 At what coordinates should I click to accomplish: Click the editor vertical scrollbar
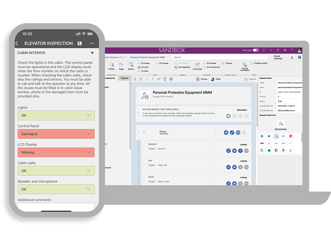point(257,105)
